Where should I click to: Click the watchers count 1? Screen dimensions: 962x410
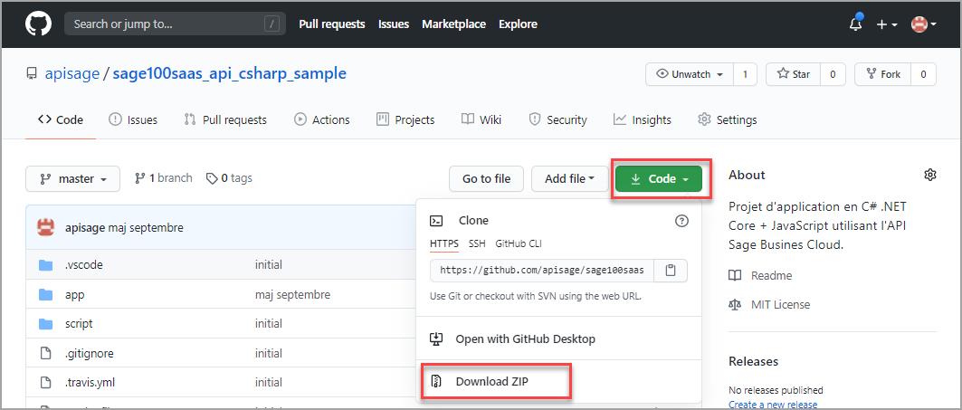click(x=746, y=74)
